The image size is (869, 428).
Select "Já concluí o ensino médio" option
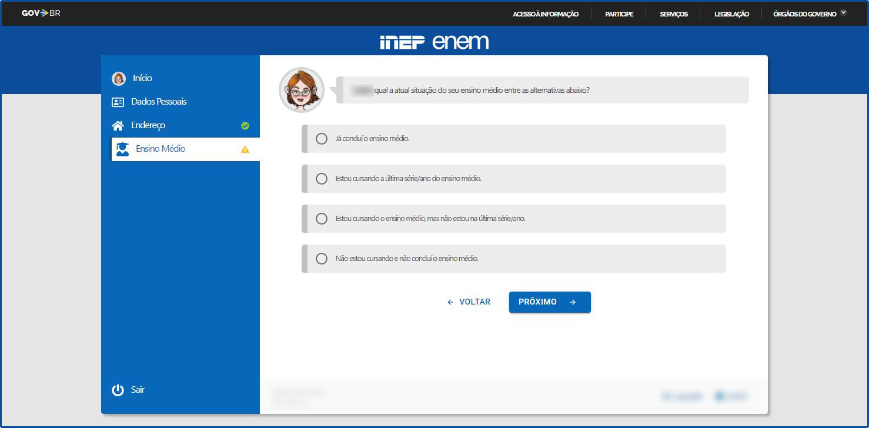click(x=322, y=139)
